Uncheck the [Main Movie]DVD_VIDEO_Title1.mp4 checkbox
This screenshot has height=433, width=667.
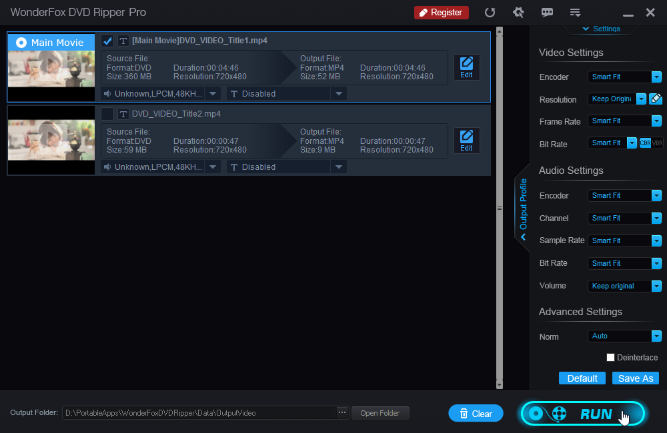[107, 41]
